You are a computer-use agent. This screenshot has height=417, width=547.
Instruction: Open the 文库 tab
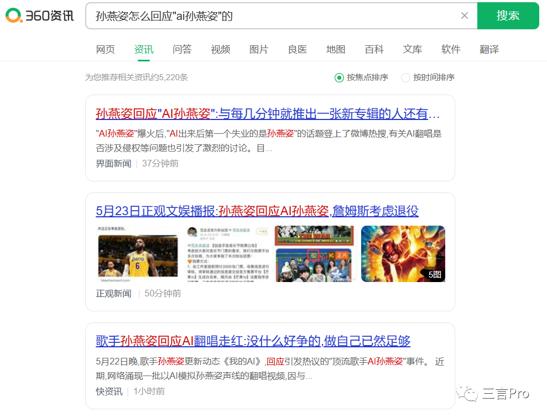(x=413, y=50)
